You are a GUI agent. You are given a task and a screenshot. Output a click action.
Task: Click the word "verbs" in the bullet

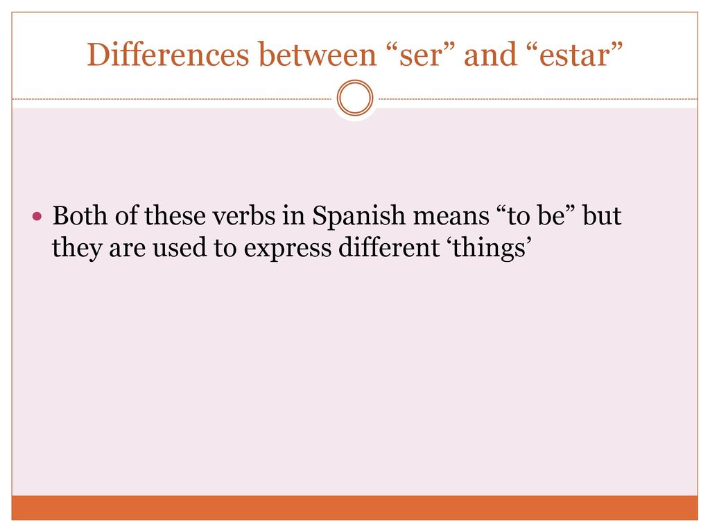click(x=243, y=215)
